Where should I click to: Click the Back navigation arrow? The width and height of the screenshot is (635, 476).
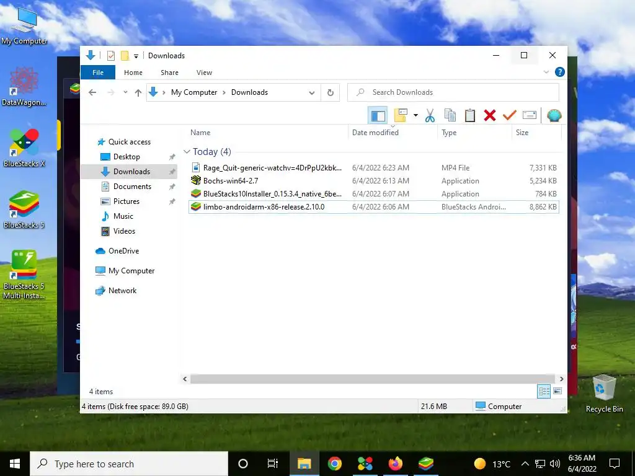pos(92,92)
